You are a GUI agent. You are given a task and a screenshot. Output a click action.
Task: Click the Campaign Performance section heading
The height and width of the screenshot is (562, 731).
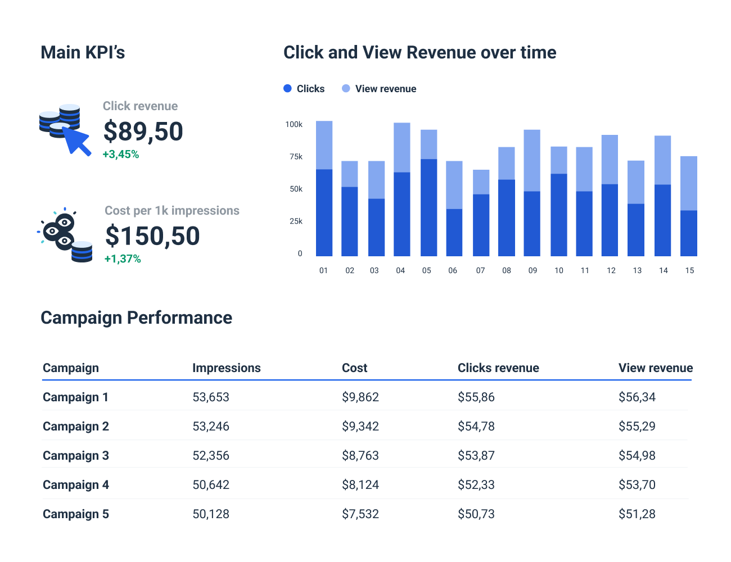pos(136,318)
